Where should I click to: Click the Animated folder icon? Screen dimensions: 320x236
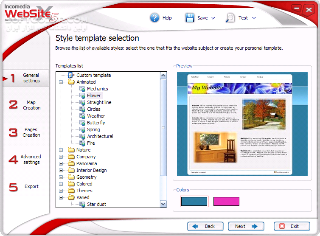71,82
